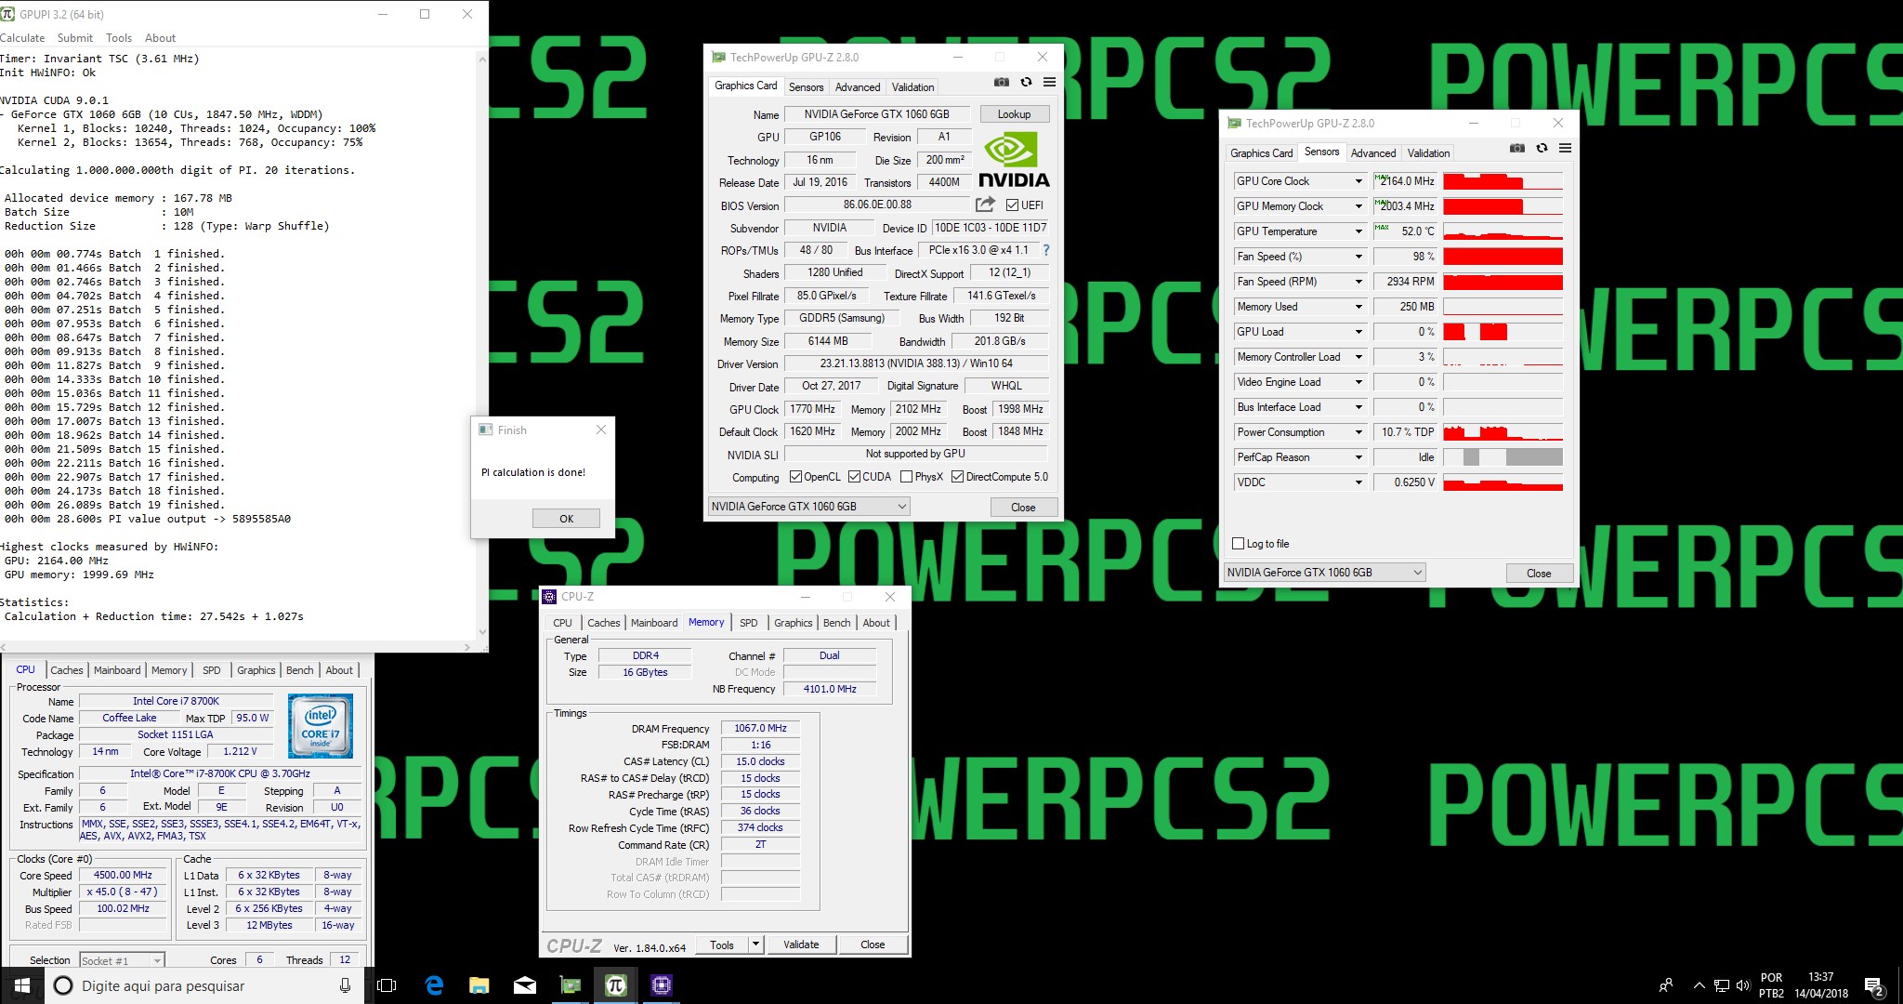Click Close in the GPU-Z Graphics Card window
This screenshot has height=1004, width=1903.
[x=1023, y=507]
